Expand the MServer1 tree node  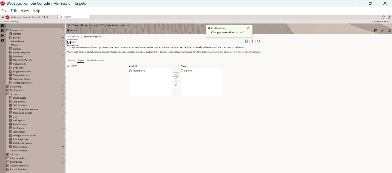pos(63,45)
